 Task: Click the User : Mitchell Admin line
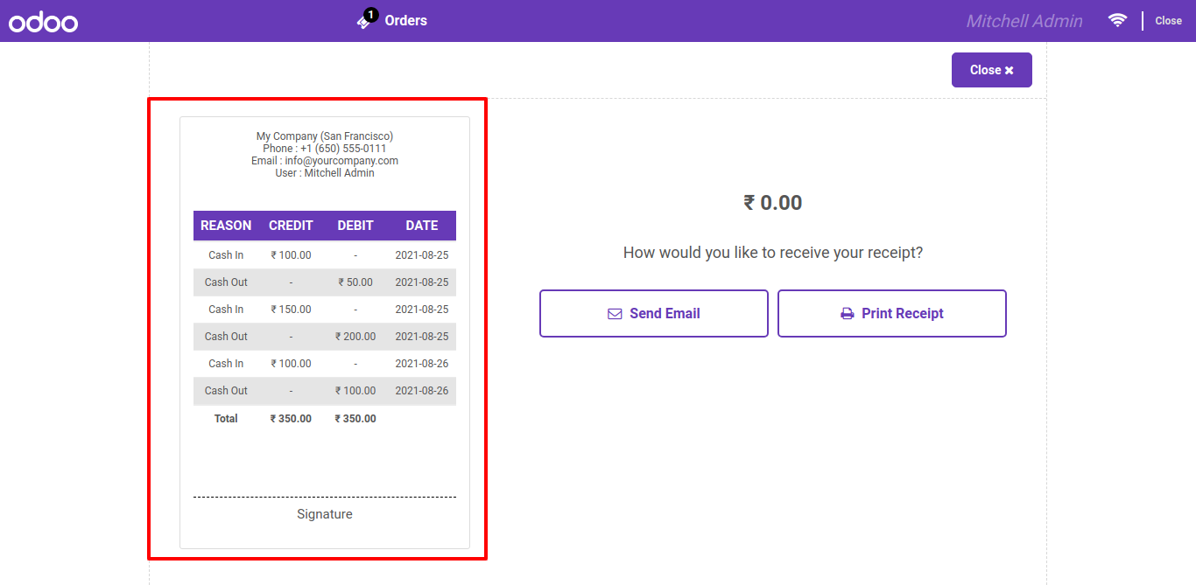click(325, 173)
